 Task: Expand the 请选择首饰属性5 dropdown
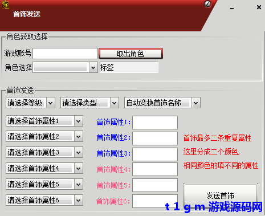click(79, 184)
